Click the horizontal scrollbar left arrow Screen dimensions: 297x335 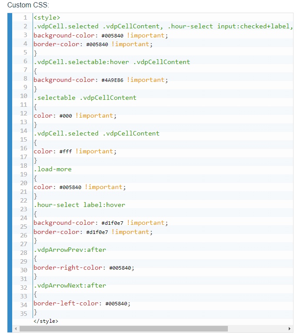pyautogui.click(x=16, y=328)
